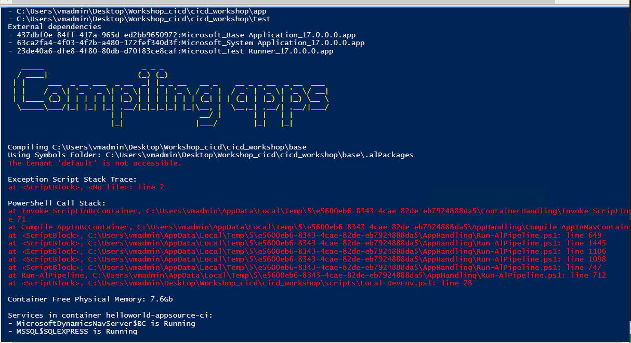This screenshot has width=631, height=343.
Task: Select the Microsoft_System Application dependency entry
Action: [182, 44]
